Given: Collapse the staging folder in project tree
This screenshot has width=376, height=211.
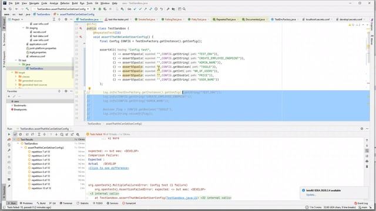Looking at the screenshot, I should pos(23,28).
